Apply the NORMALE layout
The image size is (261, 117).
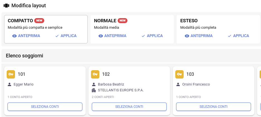tap(152, 36)
